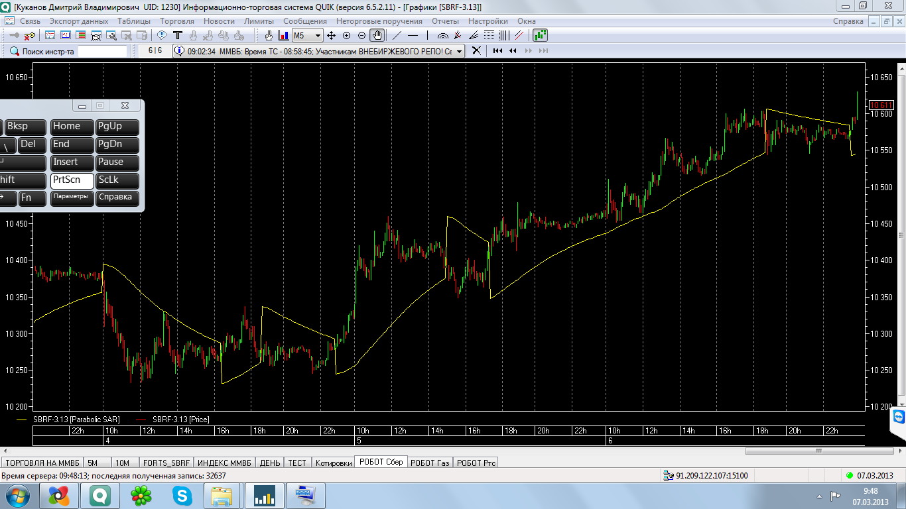Select the horizontal line drawing tool
Screen dimensions: 906x509
[x=413, y=35]
